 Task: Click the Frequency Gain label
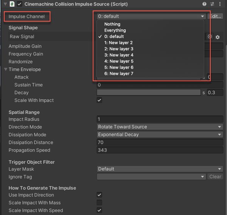pyautogui.click(x=26, y=54)
